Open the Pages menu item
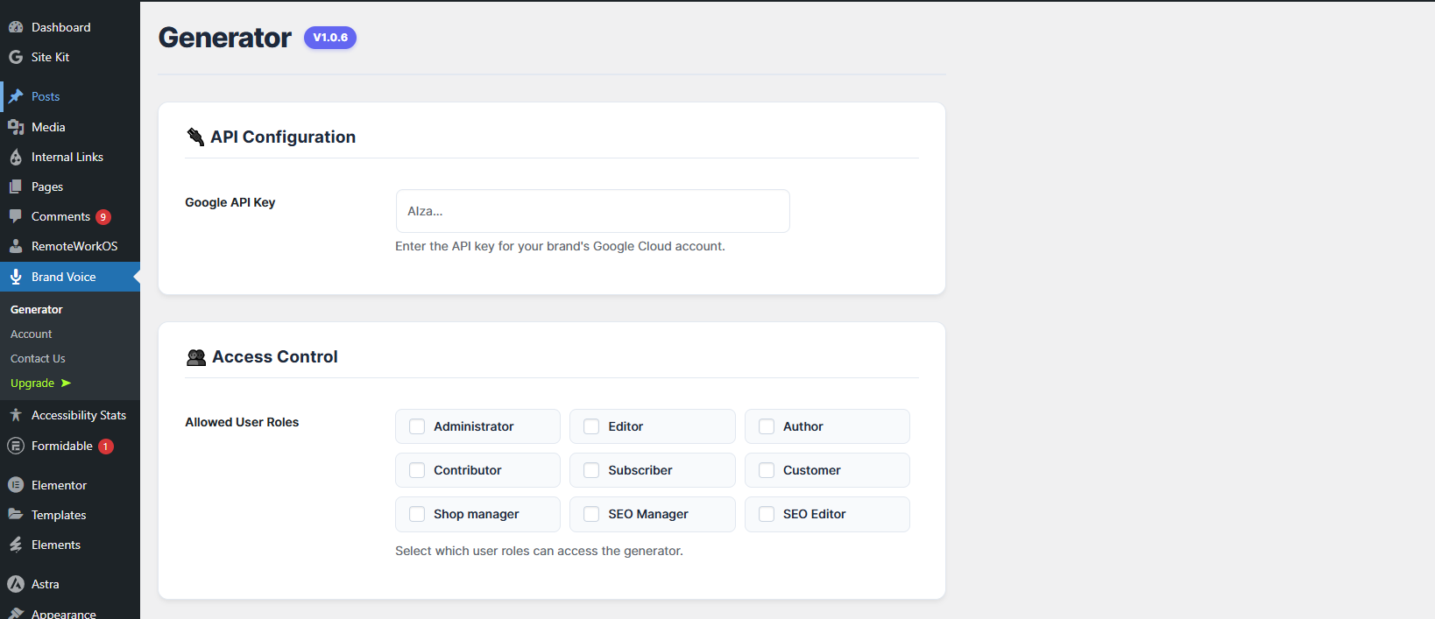The image size is (1435, 619). (x=47, y=186)
